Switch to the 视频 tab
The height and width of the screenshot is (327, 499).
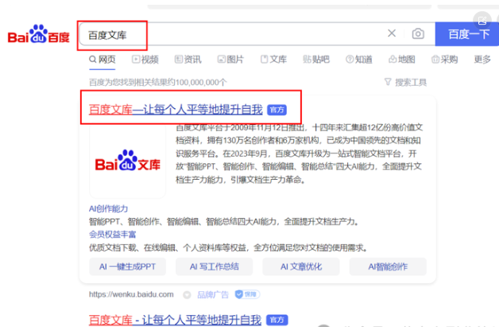145,60
